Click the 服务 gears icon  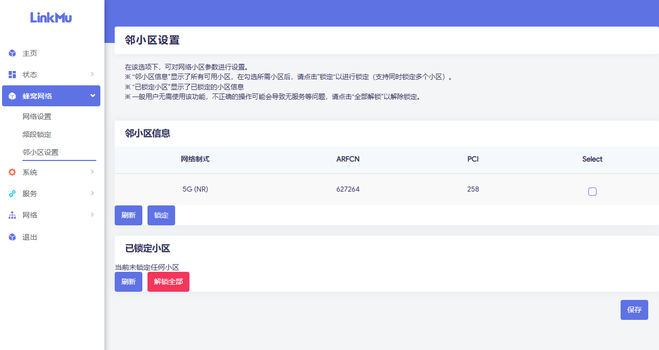coord(12,194)
